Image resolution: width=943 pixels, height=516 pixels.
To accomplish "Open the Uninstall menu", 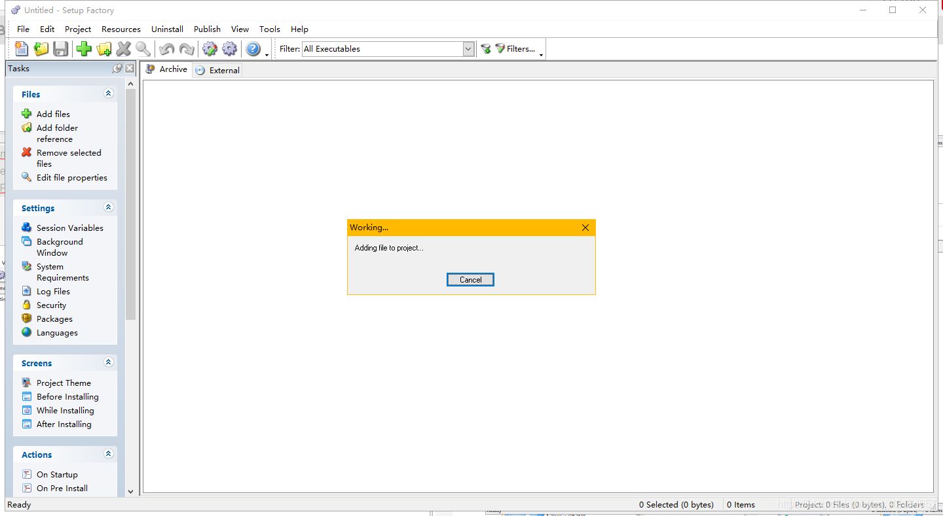I will pyautogui.click(x=167, y=29).
